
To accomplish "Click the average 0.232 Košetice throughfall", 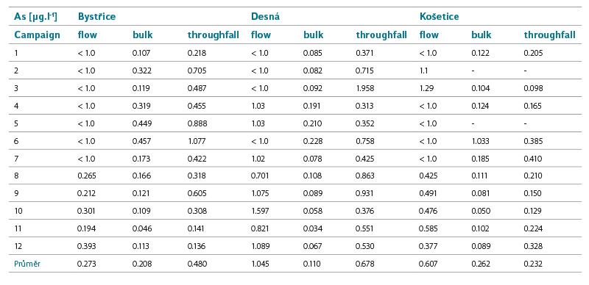I will [533, 264].
